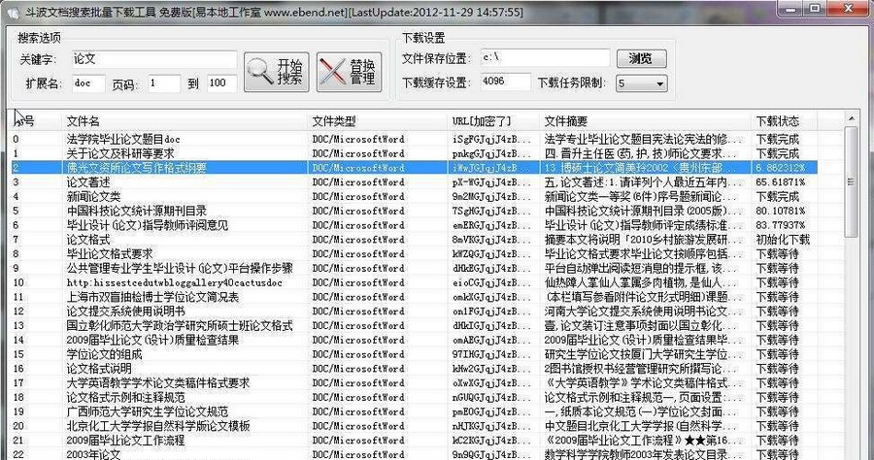The width and height of the screenshot is (874, 460).
Task: Select row 毕业设计(论文)指导教师评阅意见
Action: [x=414, y=225]
